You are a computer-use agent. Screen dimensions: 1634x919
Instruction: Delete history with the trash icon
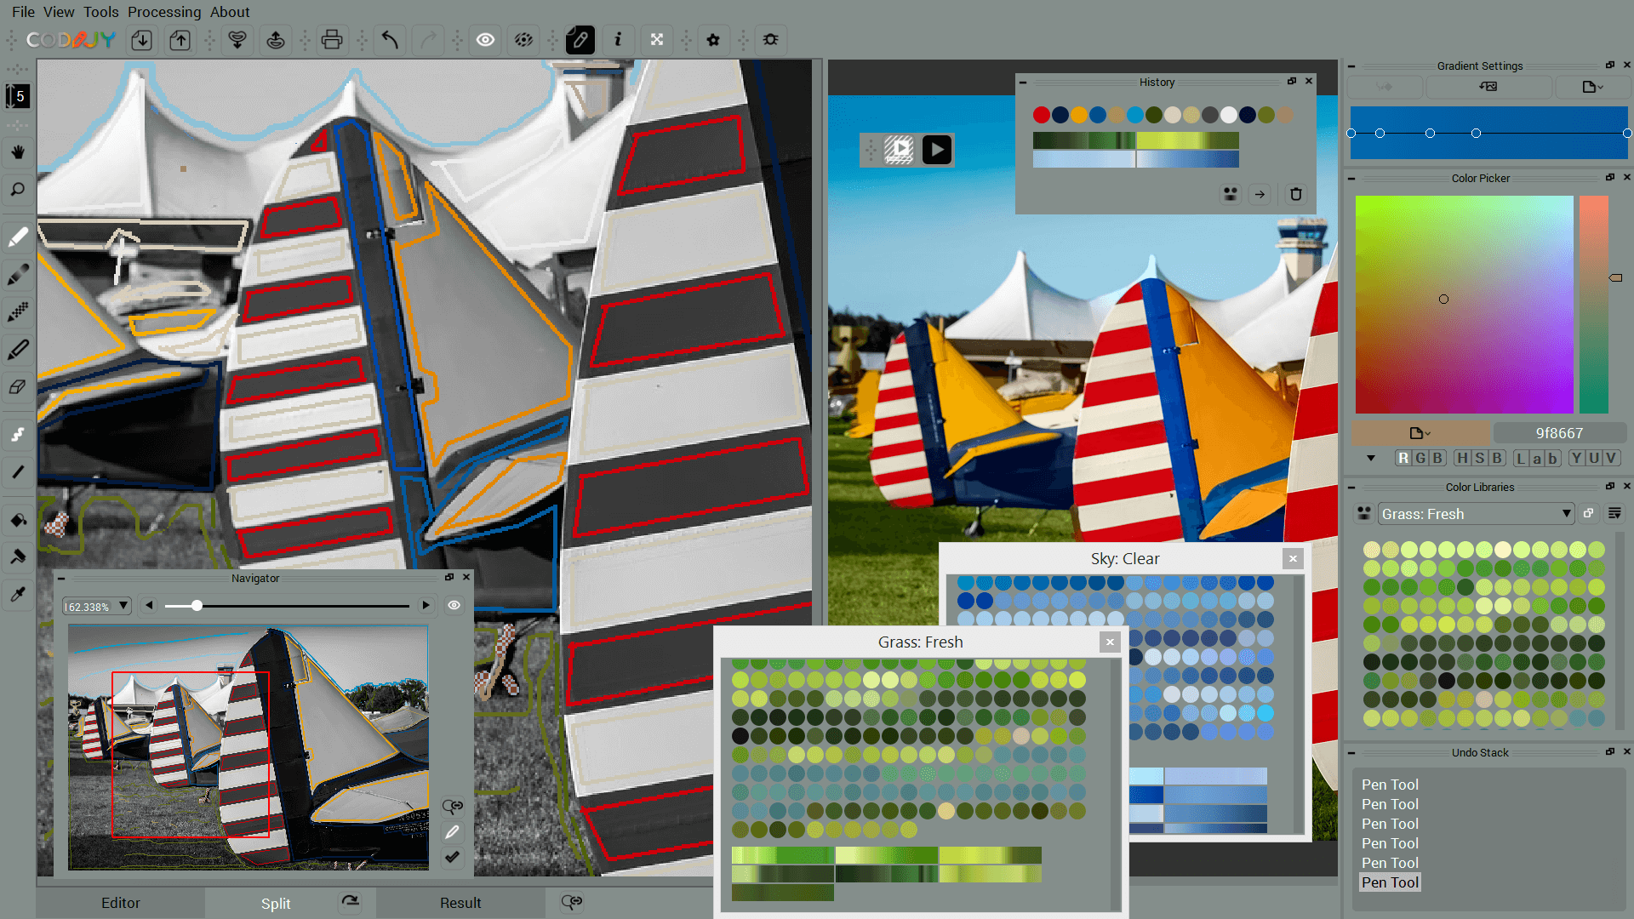click(1295, 194)
